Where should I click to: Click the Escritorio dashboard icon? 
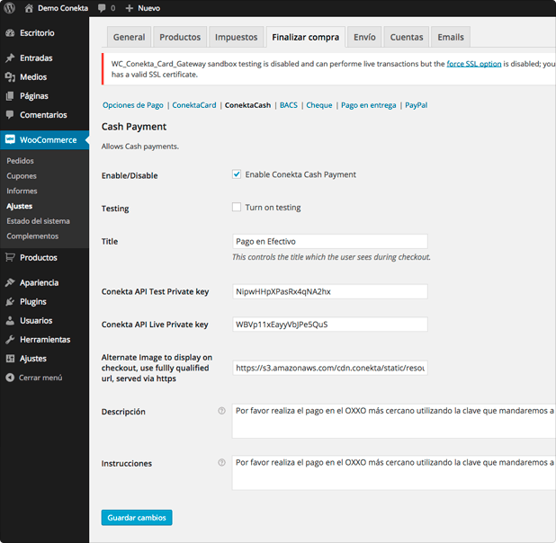pyautogui.click(x=10, y=33)
